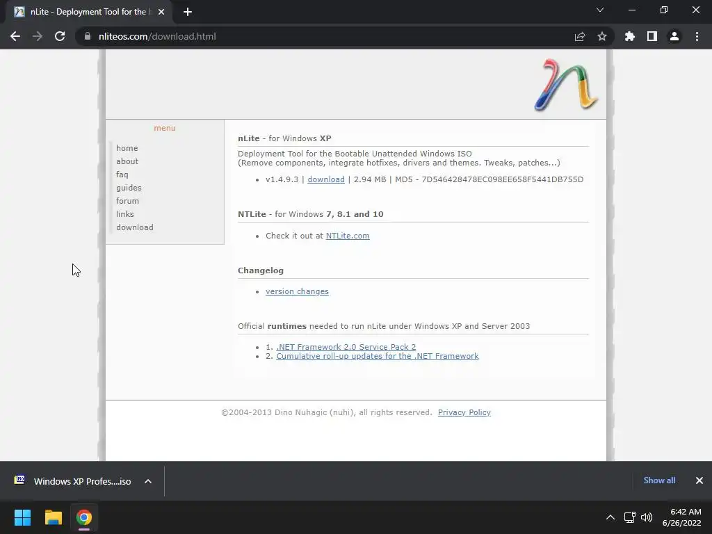The width and height of the screenshot is (712, 534).
Task: Click the ISO file icon in download bar
Action: (19, 480)
